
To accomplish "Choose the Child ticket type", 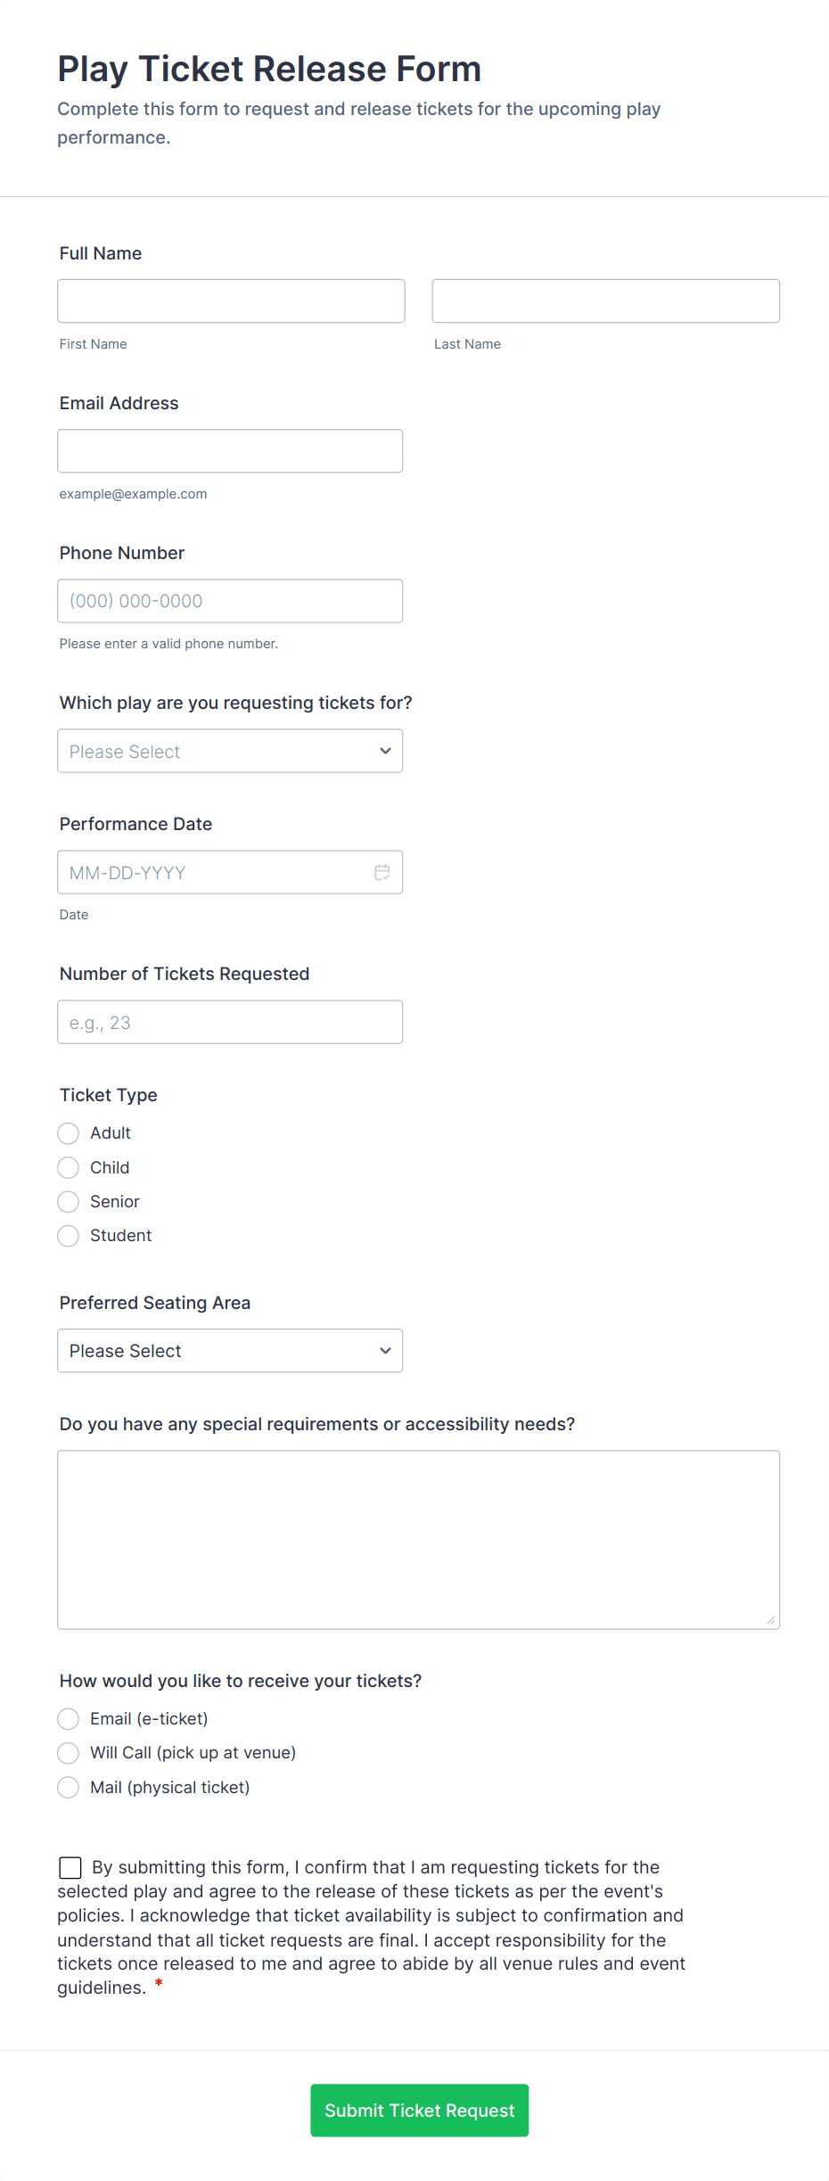I will (69, 1167).
